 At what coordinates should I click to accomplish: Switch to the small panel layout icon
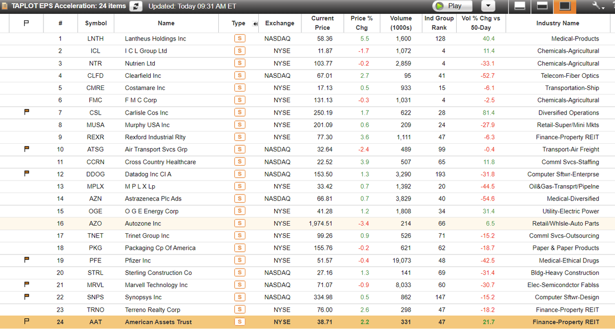tap(520, 6)
